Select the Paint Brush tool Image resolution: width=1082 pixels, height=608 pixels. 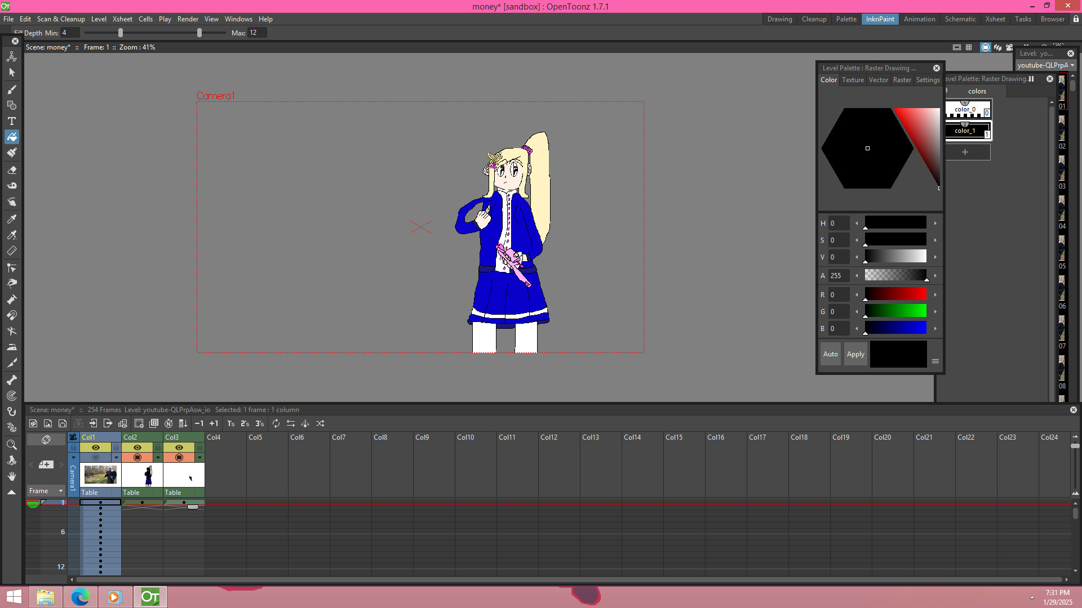11,153
